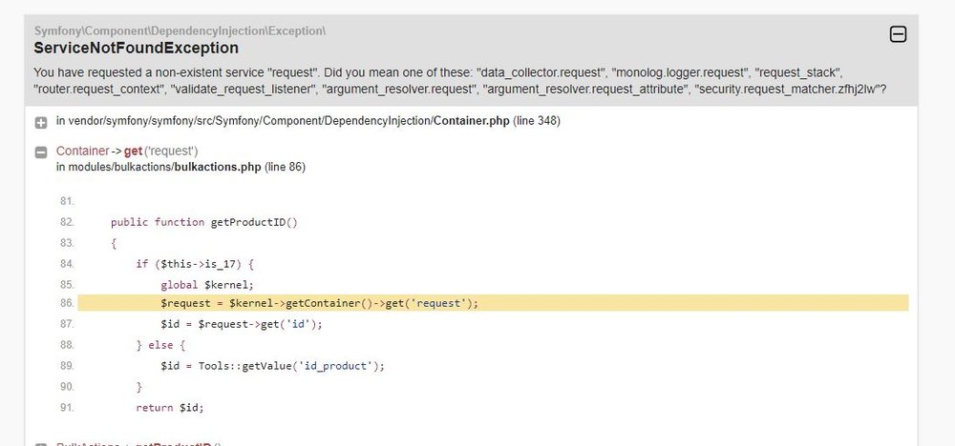Collapse the Container->get('request') trace entry
The image size is (955, 446).
[x=41, y=152]
